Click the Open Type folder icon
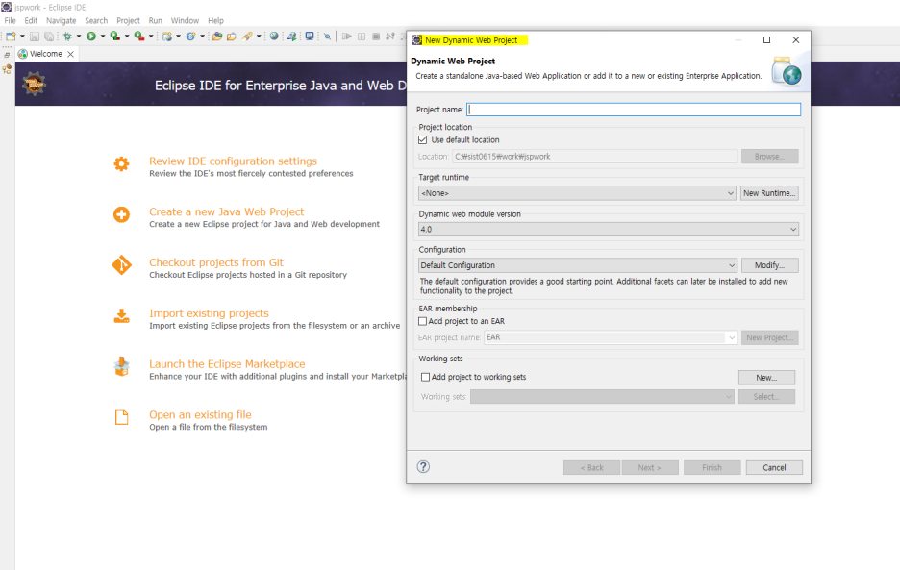The height and width of the screenshot is (570, 900). coord(217,37)
